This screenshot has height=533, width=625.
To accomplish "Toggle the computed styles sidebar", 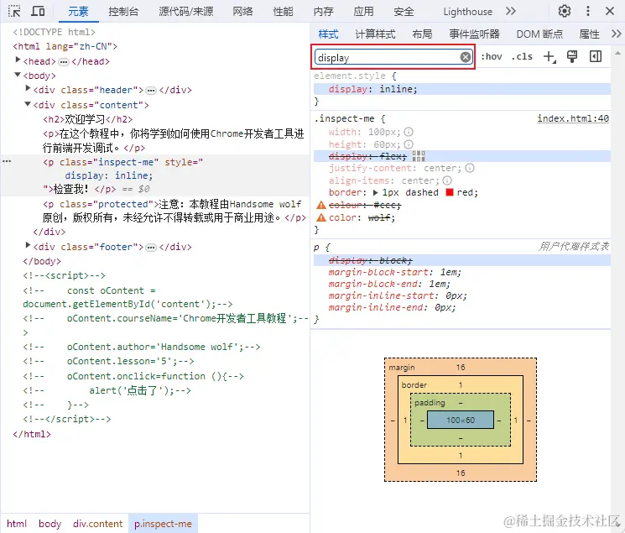I will pos(596,56).
